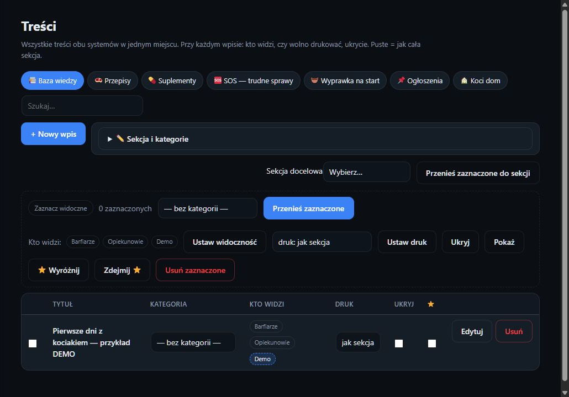Viewport: 569px width, 397px height.
Task: Open the Baza wiedzy section tab
Action: click(x=52, y=81)
